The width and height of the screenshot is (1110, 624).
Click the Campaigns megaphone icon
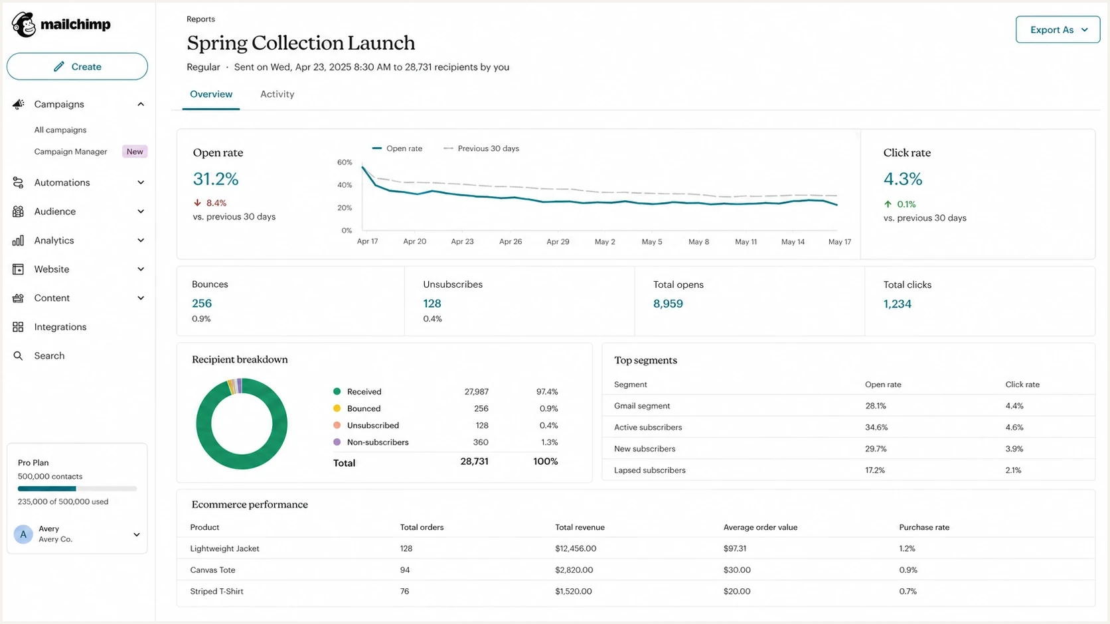18,104
